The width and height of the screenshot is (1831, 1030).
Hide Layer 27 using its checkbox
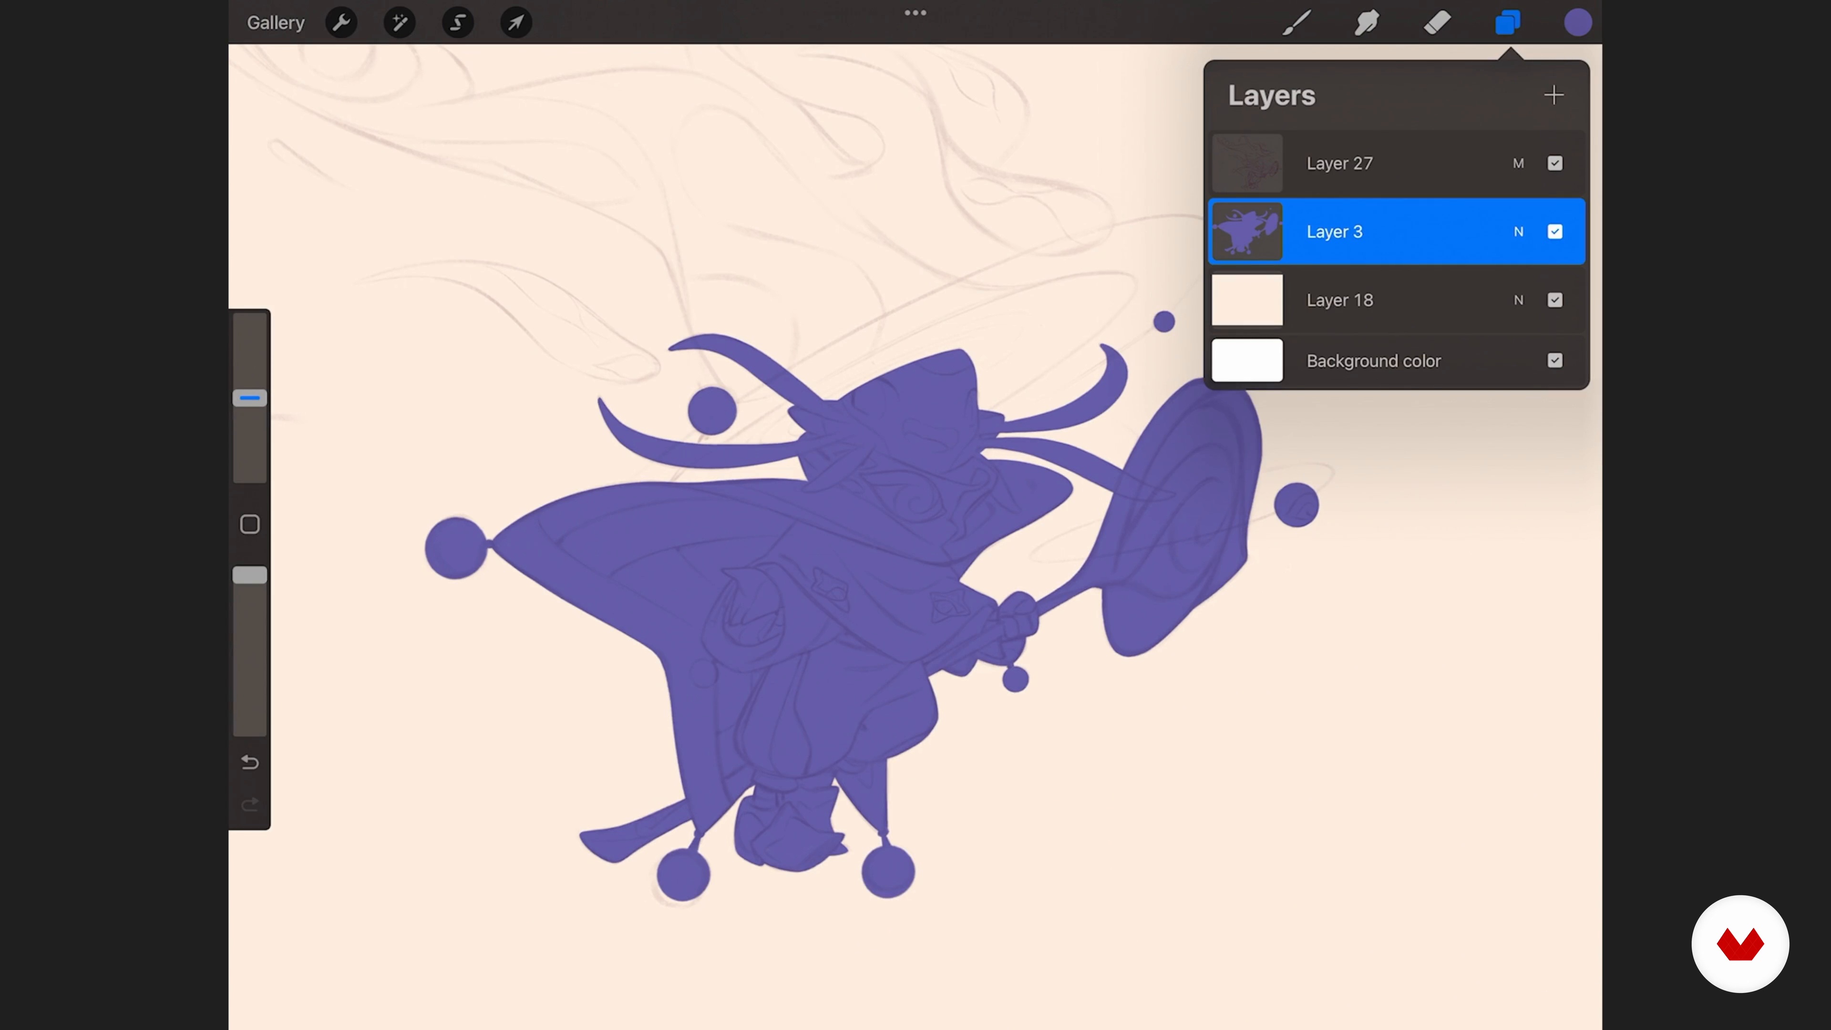1554,164
